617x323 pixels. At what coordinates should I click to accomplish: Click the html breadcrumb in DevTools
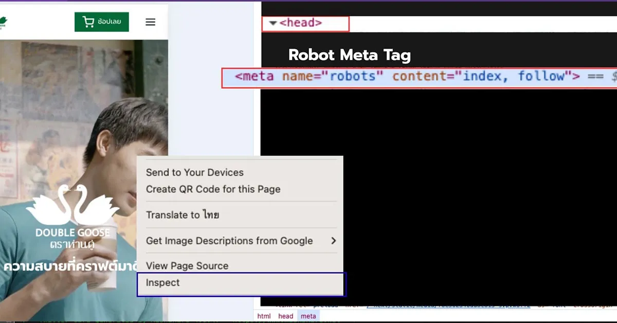264,316
